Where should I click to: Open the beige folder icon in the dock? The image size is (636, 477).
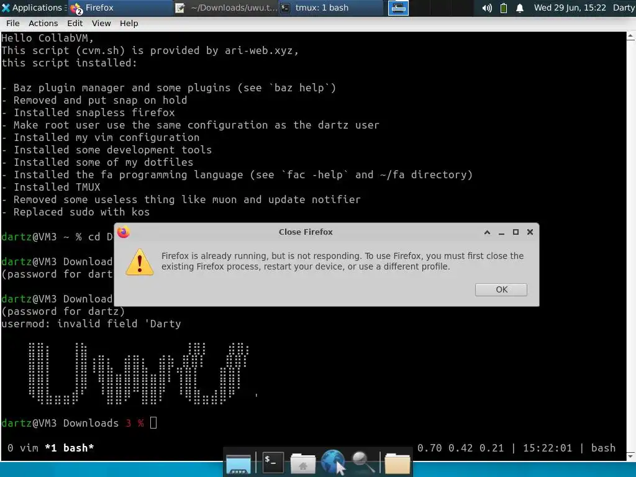pyautogui.click(x=397, y=463)
